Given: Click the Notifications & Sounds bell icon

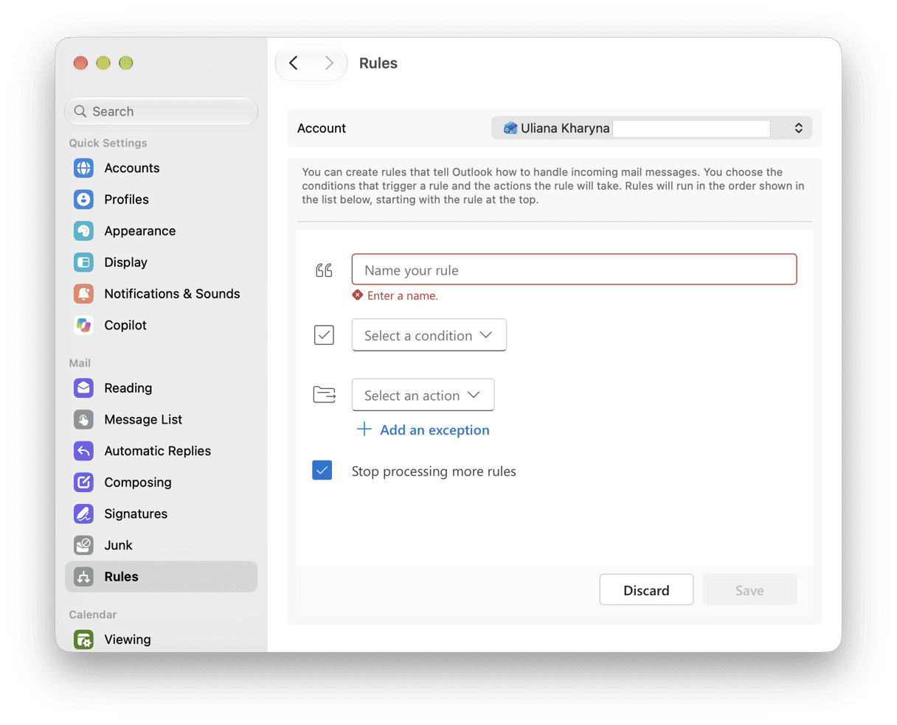Looking at the screenshot, I should (x=83, y=294).
